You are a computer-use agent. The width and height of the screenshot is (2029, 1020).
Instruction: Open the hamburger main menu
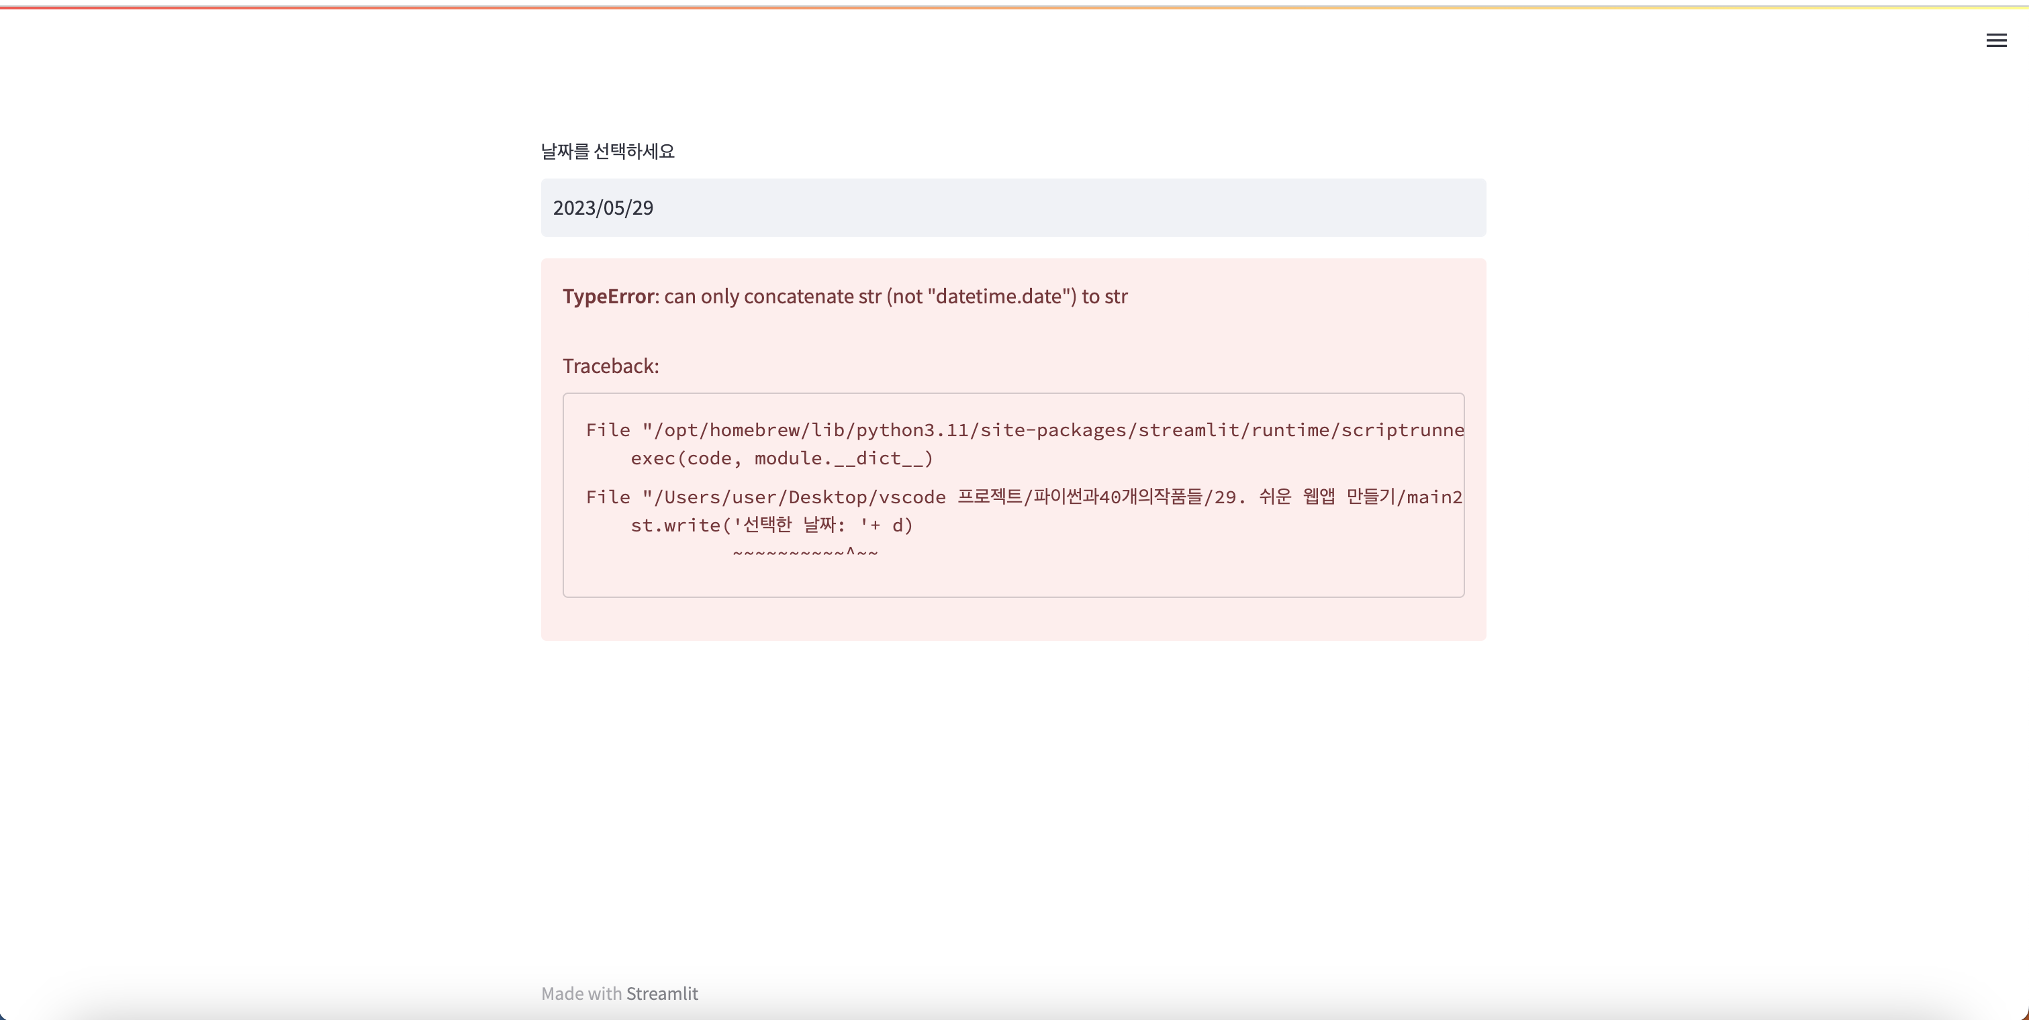point(1996,41)
